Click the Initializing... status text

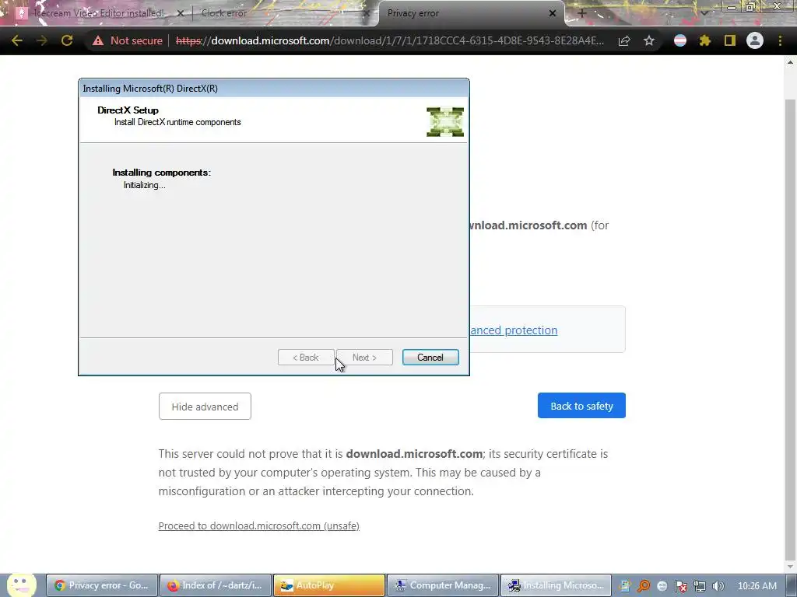pyautogui.click(x=144, y=185)
